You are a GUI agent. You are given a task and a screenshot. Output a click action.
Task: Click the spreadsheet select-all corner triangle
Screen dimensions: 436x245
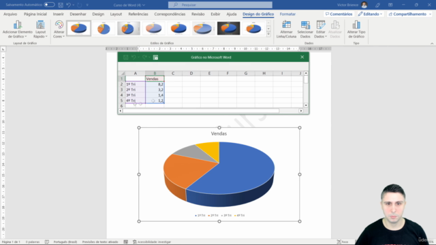tap(123, 73)
